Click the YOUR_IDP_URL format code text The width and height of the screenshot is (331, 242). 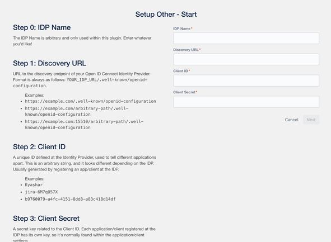pyautogui.click(x=80, y=83)
